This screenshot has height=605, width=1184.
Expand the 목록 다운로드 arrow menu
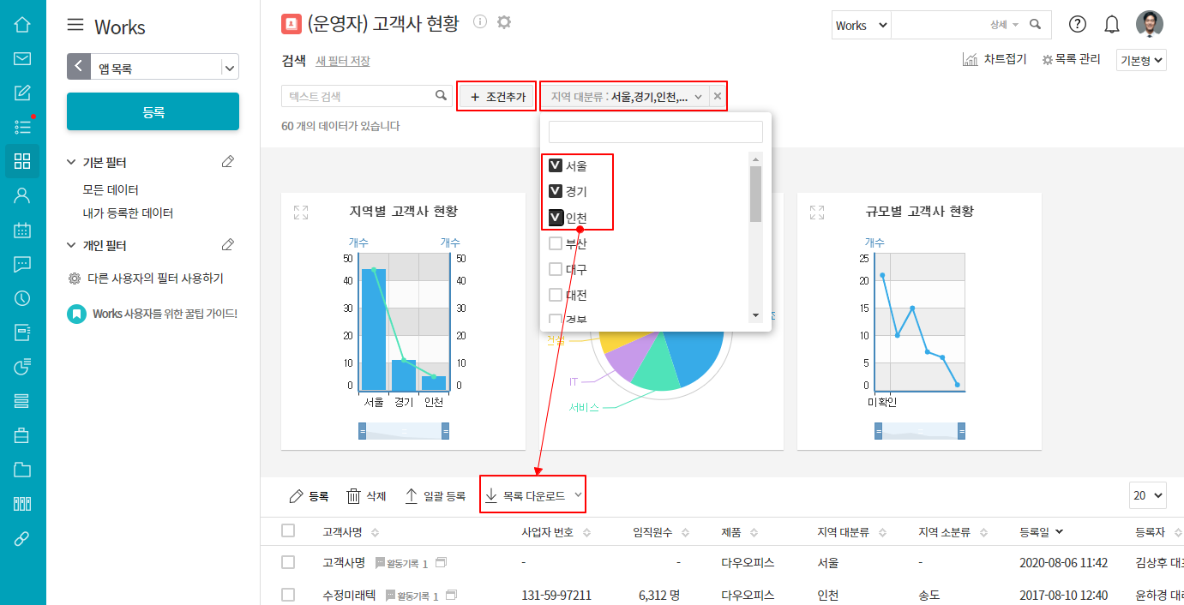click(579, 495)
